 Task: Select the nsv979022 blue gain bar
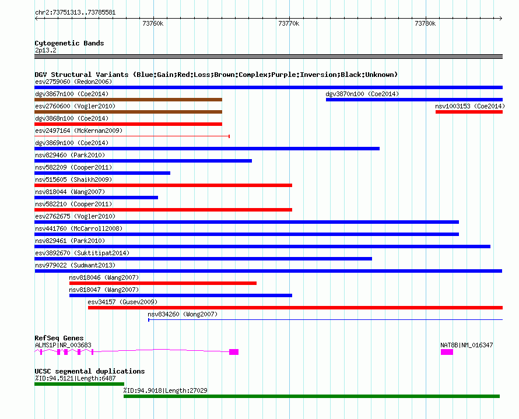pyautogui.click(x=268, y=271)
